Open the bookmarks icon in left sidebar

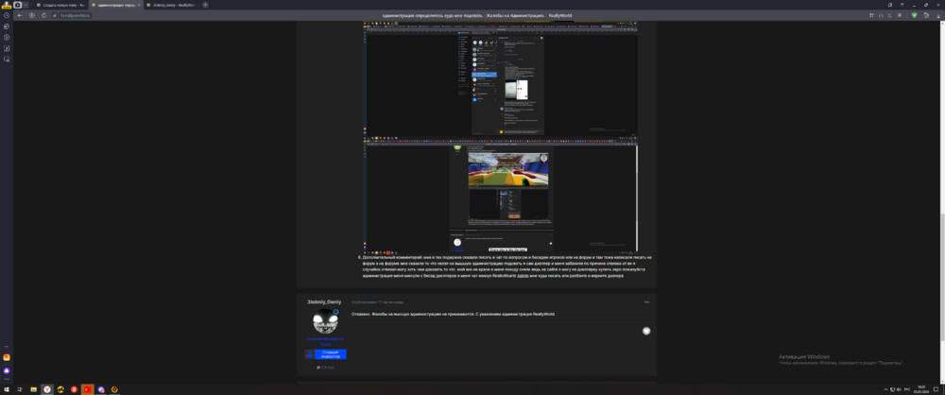7,48
